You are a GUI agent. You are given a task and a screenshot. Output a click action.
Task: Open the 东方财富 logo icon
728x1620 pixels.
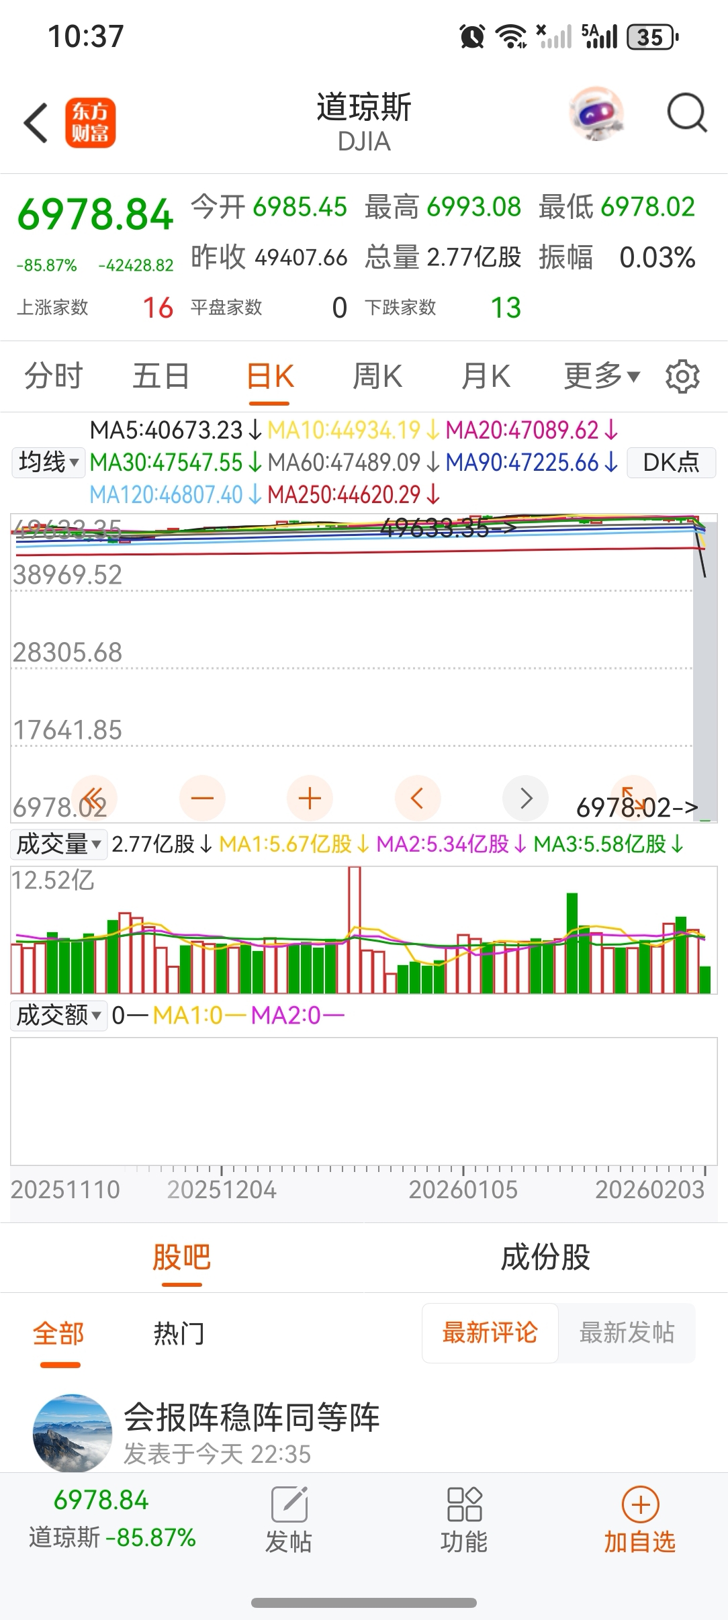tap(91, 123)
